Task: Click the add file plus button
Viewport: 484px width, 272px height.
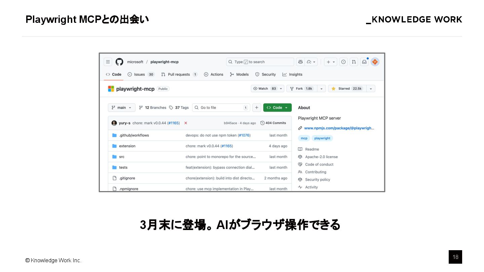Action: click(x=256, y=107)
